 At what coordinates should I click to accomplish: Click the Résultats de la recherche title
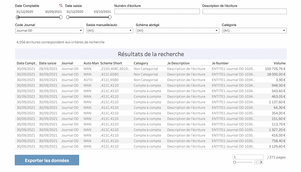tap(151, 54)
